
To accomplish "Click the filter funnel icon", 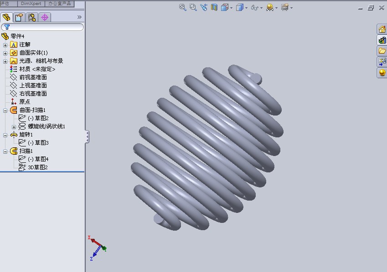I will 7,27.
